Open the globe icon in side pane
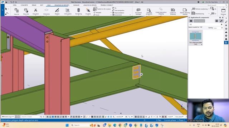This screenshot has width=229, height=128. point(226,29)
